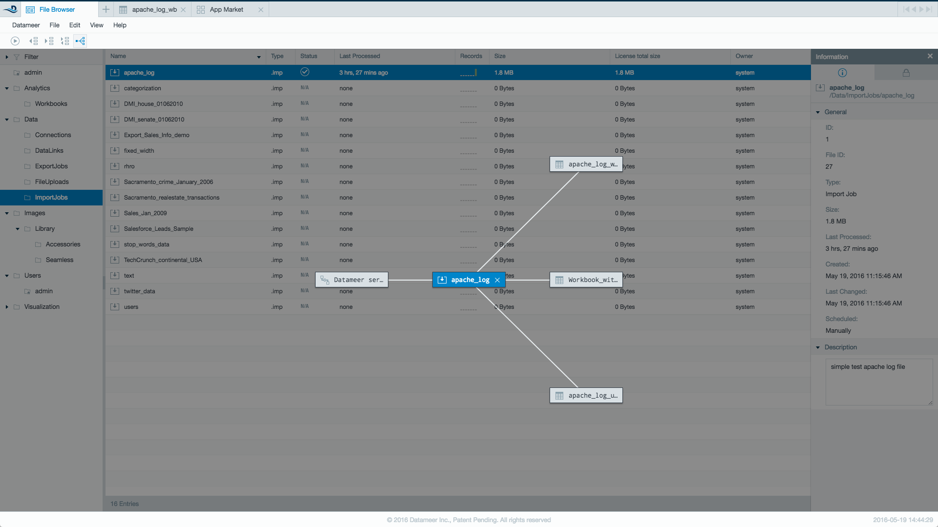
Task: Click the collapse-left panel toolbar icon
Action: (x=33, y=41)
